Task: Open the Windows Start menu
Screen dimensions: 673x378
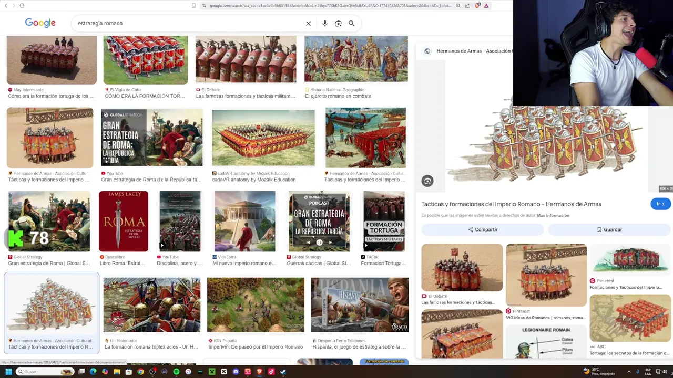Action: coord(8,372)
